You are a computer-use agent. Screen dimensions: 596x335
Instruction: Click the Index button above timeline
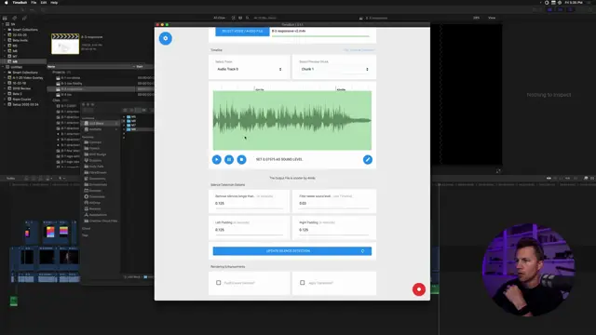point(10,178)
